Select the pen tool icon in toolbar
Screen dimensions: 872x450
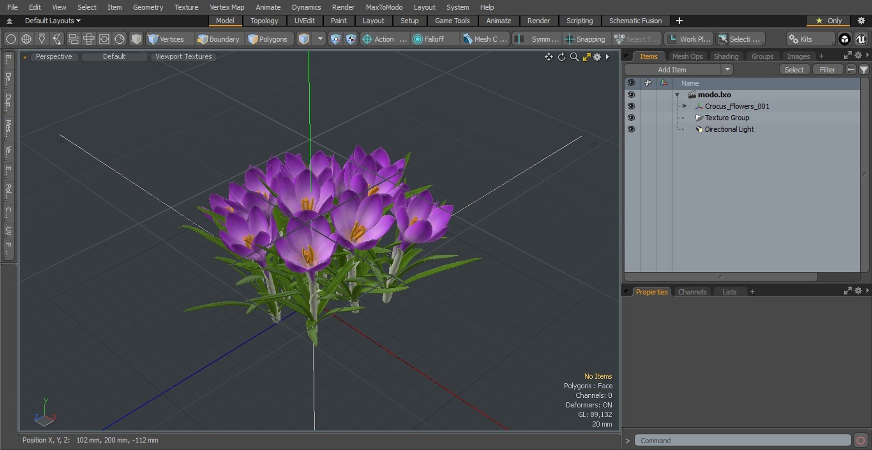tap(42, 39)
